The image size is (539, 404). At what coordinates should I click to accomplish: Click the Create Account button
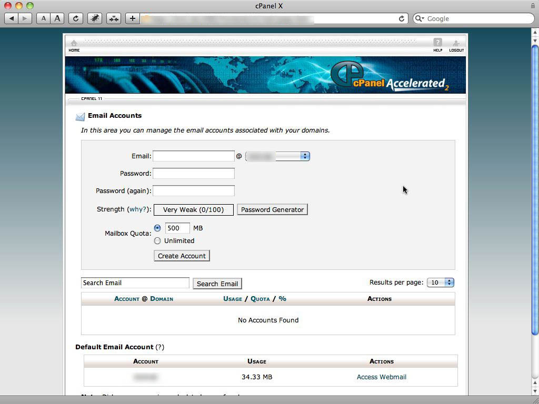[x=181, y=256]
